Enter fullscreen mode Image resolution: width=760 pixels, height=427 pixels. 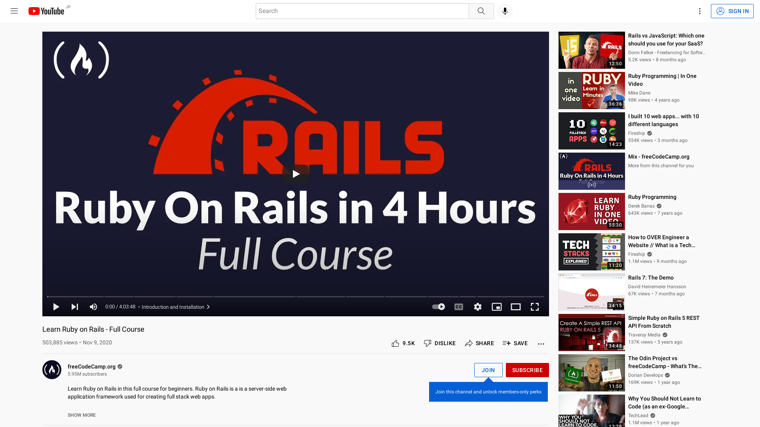[534, 307]
